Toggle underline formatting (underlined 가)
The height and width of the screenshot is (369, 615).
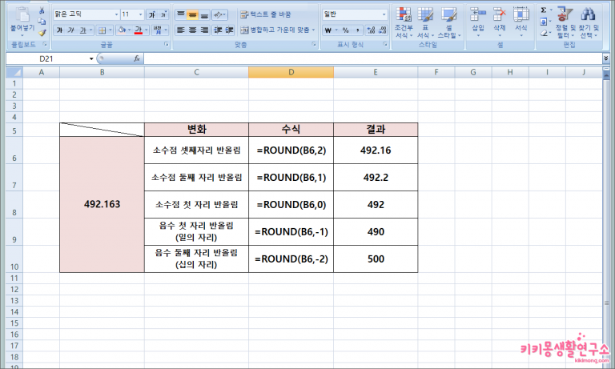[x=82, y=30]
